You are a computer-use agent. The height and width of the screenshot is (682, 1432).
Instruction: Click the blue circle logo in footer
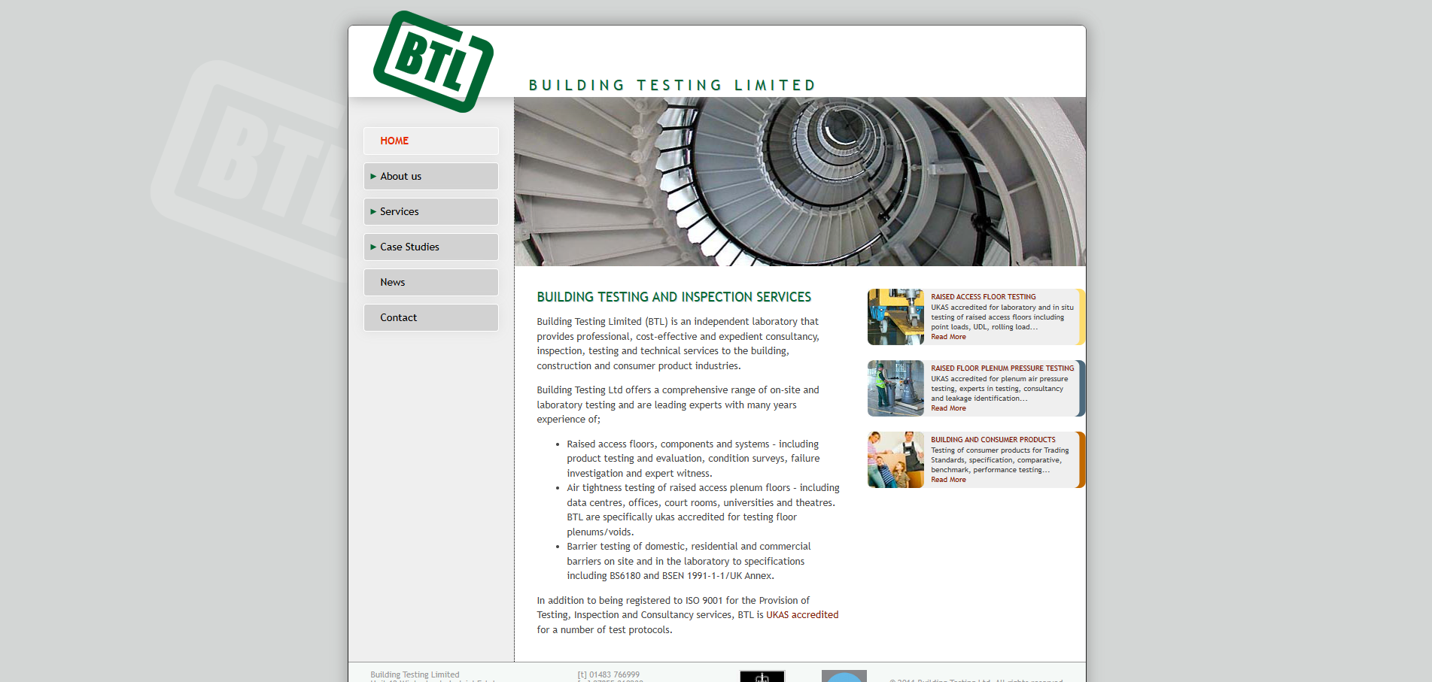(x=844, y=676)
